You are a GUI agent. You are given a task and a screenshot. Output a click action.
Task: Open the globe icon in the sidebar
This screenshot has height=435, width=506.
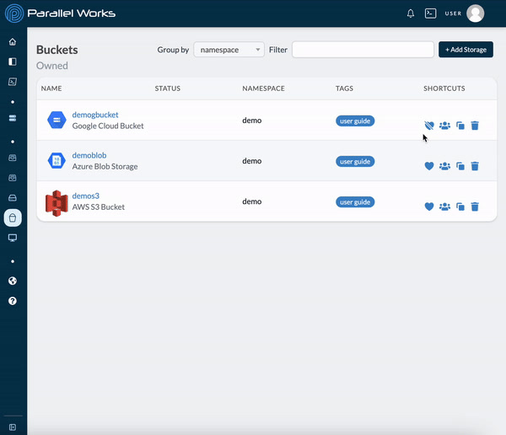click(x=13, y=281)
